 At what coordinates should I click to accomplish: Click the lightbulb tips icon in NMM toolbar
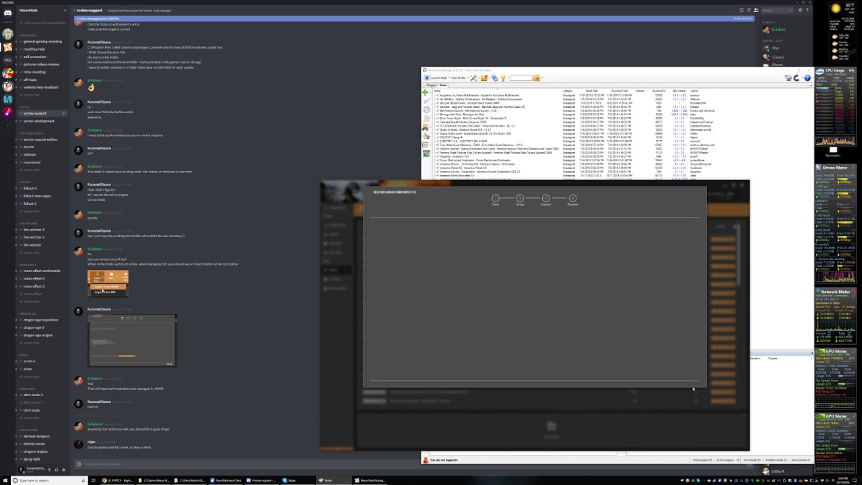pos(502,78)
